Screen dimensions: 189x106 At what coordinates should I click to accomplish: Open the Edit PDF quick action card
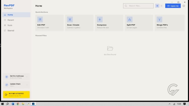pos(49,23)
